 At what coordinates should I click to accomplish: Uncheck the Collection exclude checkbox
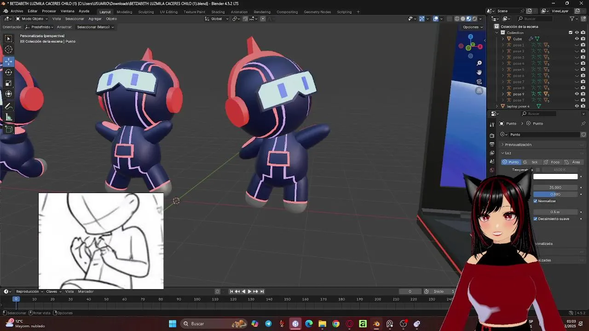coord(571,33)
